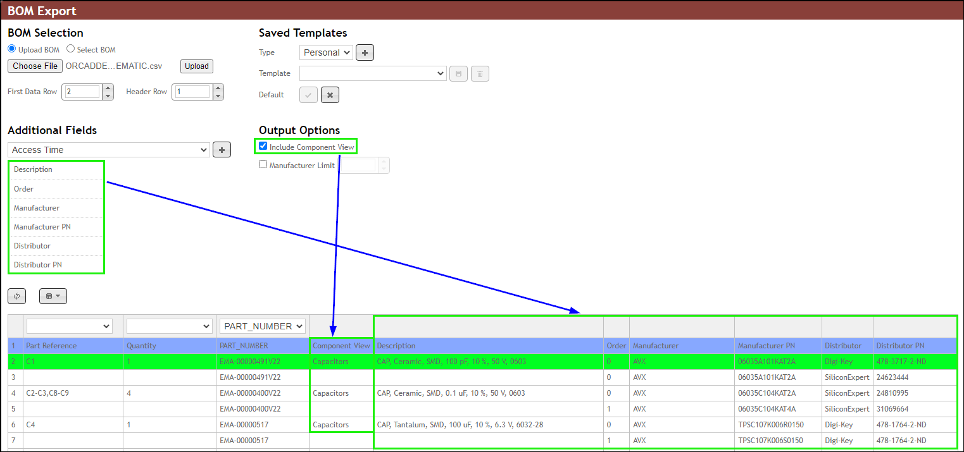964x452 pixels.
Task: Increment First Data Row with up stepper
Action: (x=108, y=88)
